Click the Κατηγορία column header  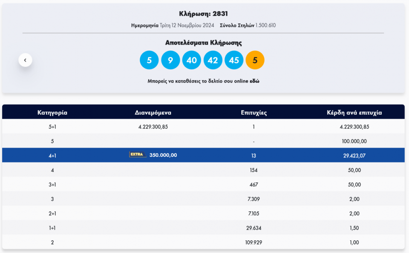(x=52, y=113)
